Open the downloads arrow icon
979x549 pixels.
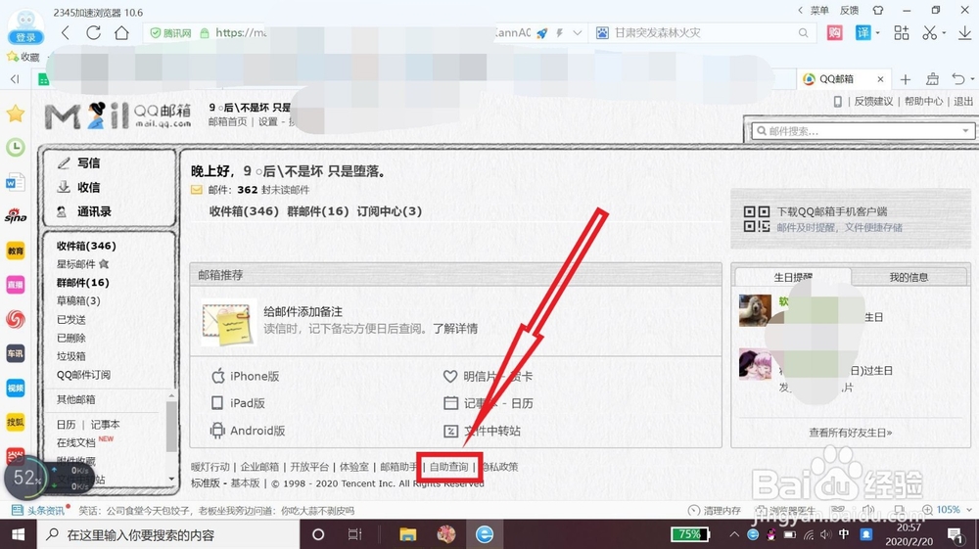click(964, 33)
